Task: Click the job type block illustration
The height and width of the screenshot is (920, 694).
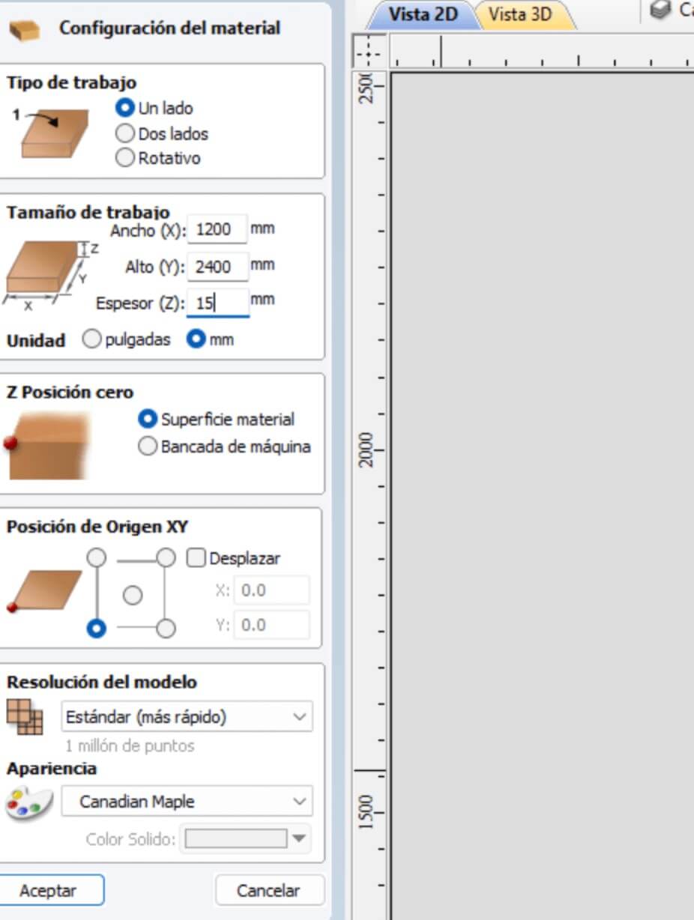Action: (x=49, y=133)
